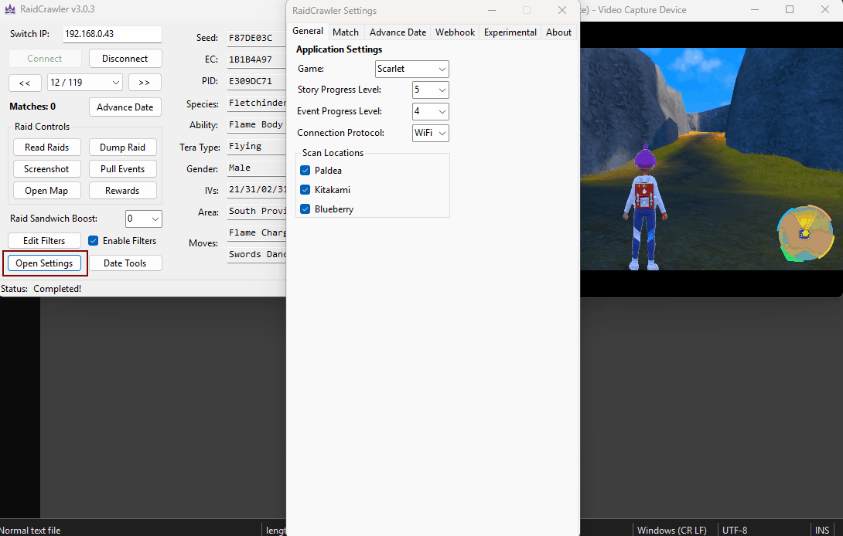Viewport: 843px width, 536px height.
Task: Click UTF-8 encoding in editor status bar
Action: [735, 530]
